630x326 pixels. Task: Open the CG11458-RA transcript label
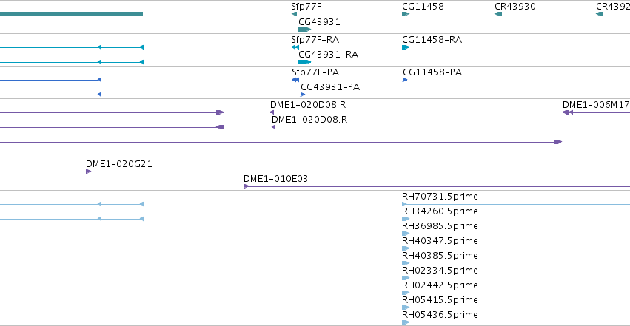(x=432, y=40)
